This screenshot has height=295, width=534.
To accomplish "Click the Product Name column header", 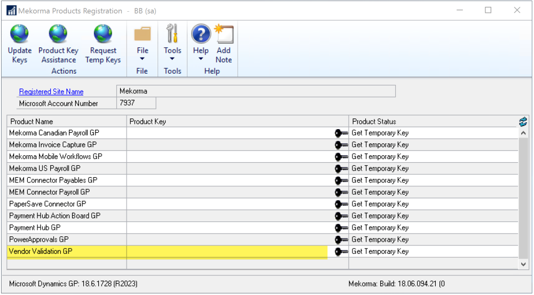I will 67,122.
